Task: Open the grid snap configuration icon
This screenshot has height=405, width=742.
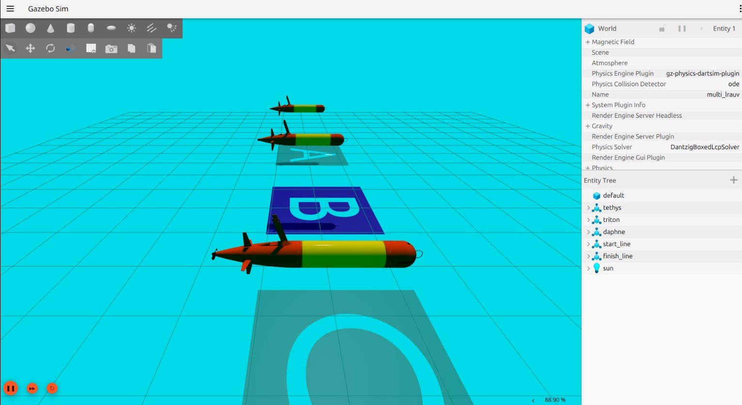Action: pos(91,48)
